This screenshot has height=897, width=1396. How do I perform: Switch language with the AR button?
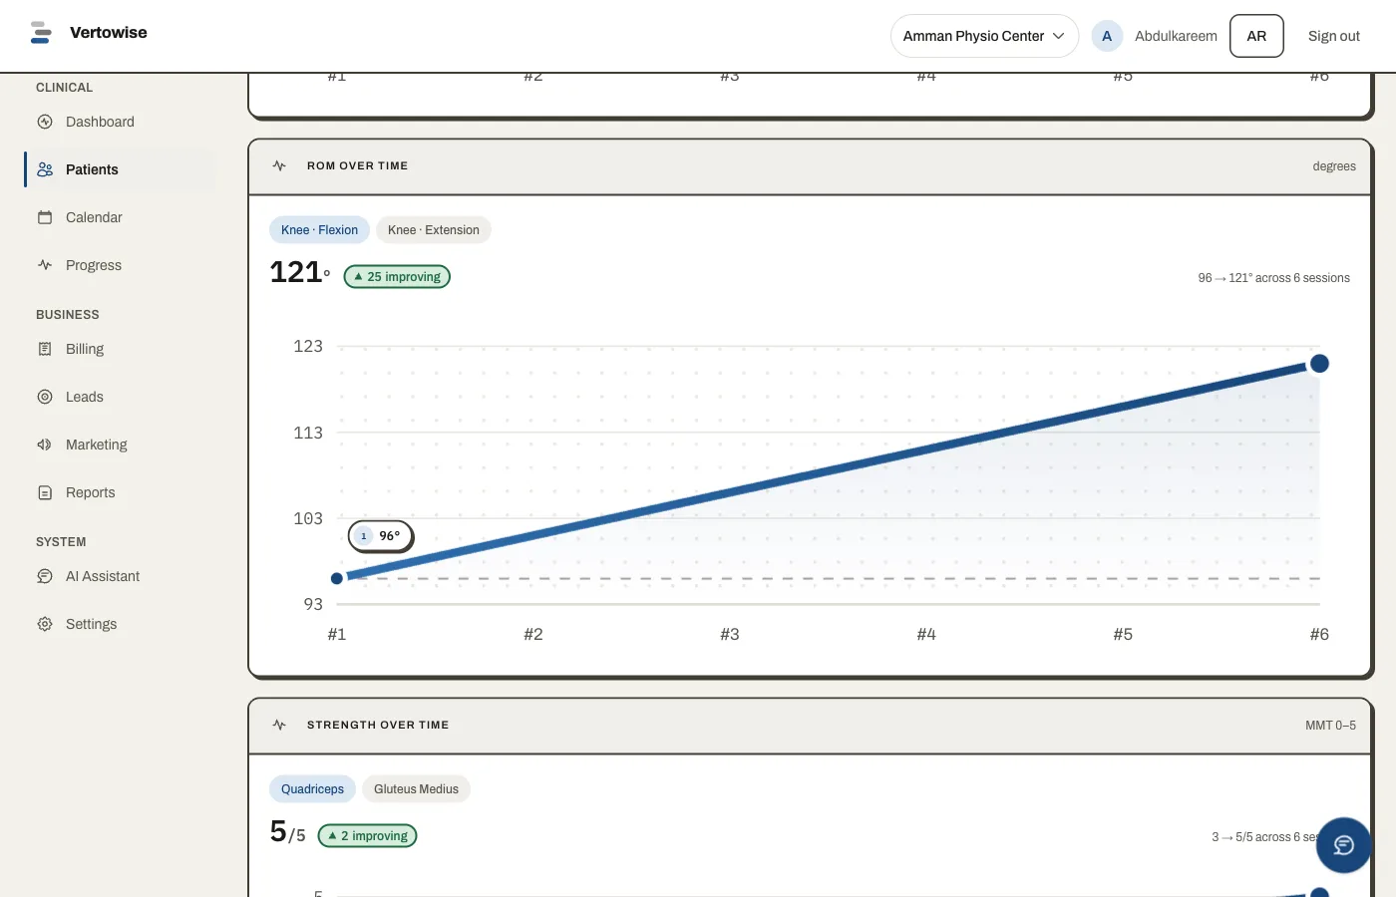1256,36
